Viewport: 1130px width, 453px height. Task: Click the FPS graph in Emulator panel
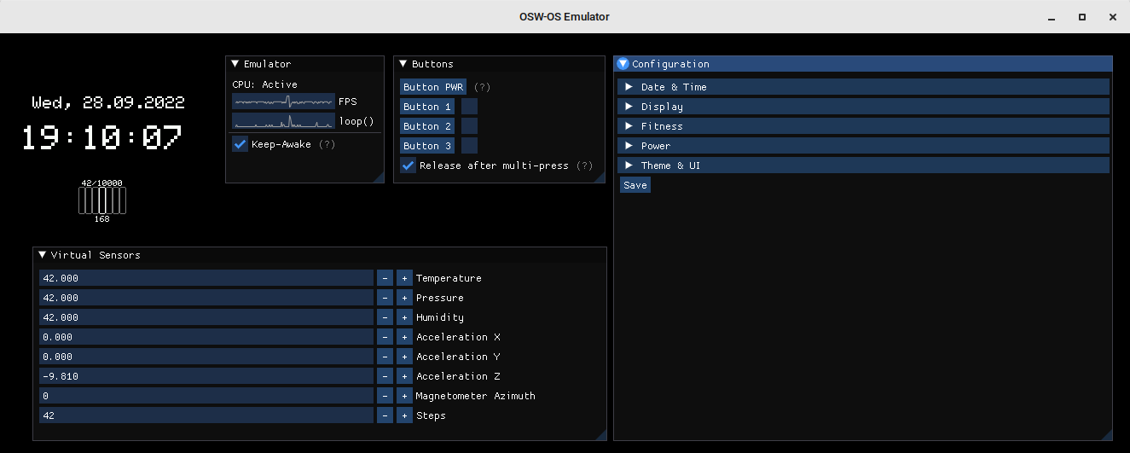click(283, 102)
